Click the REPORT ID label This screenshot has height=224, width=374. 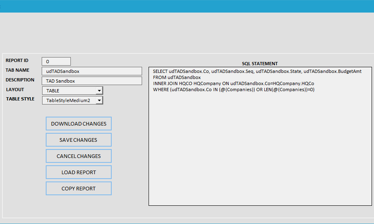(x=17, y=60)
